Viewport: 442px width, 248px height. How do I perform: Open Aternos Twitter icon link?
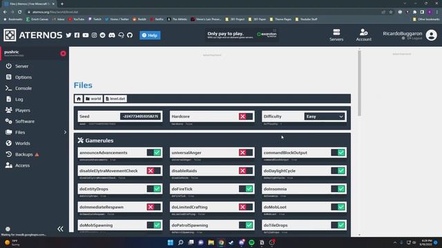pos(68,35)
